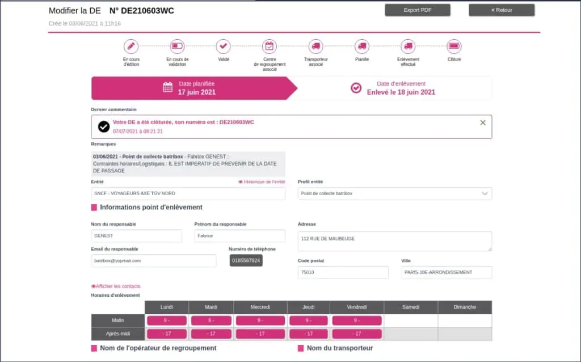
Task: Toggle Jeudi Matin time slot
Action: click(x=308, y=321)
